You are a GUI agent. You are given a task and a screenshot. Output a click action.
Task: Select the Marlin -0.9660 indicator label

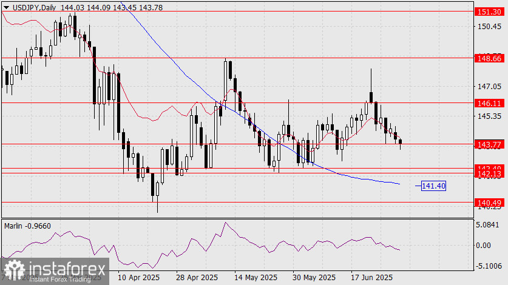[x=27, y=226]
